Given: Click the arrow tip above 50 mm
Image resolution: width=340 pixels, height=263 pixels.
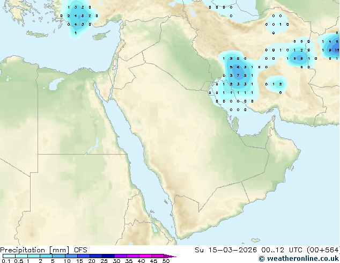Looking at the screenshot, I should tap(170, 256).
